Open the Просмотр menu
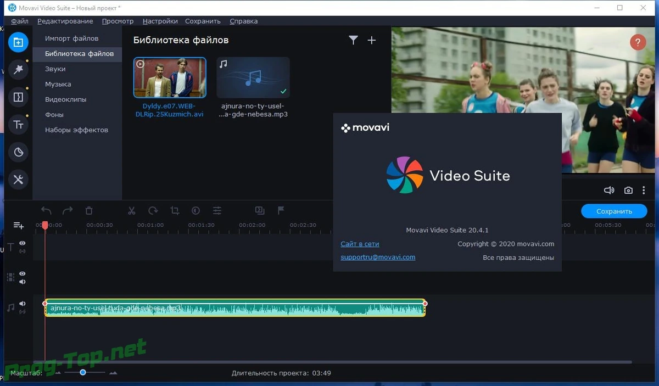 pyautogui.click(x=118, y=21)
